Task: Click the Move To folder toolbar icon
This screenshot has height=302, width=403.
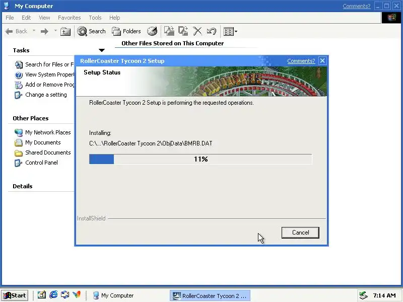Action: click(169, 31)
